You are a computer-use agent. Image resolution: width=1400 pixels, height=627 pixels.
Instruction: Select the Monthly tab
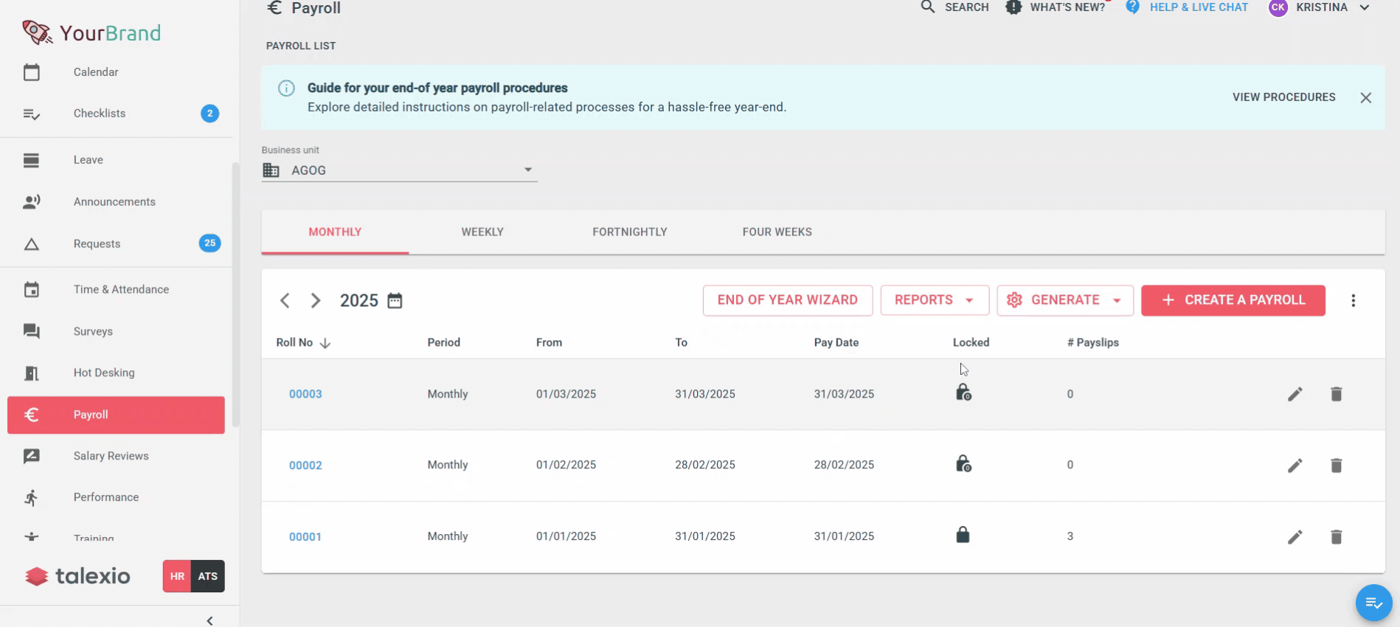[335, 232]
